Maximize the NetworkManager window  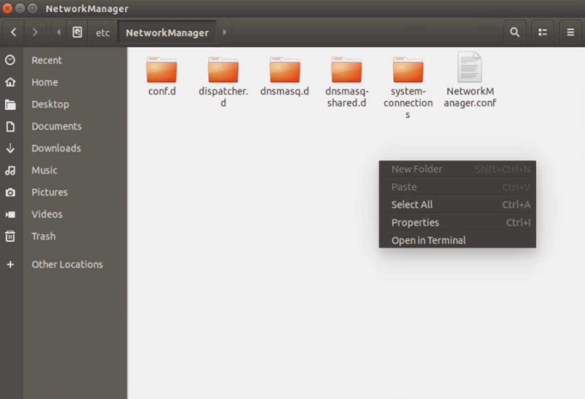coord(33,8)
